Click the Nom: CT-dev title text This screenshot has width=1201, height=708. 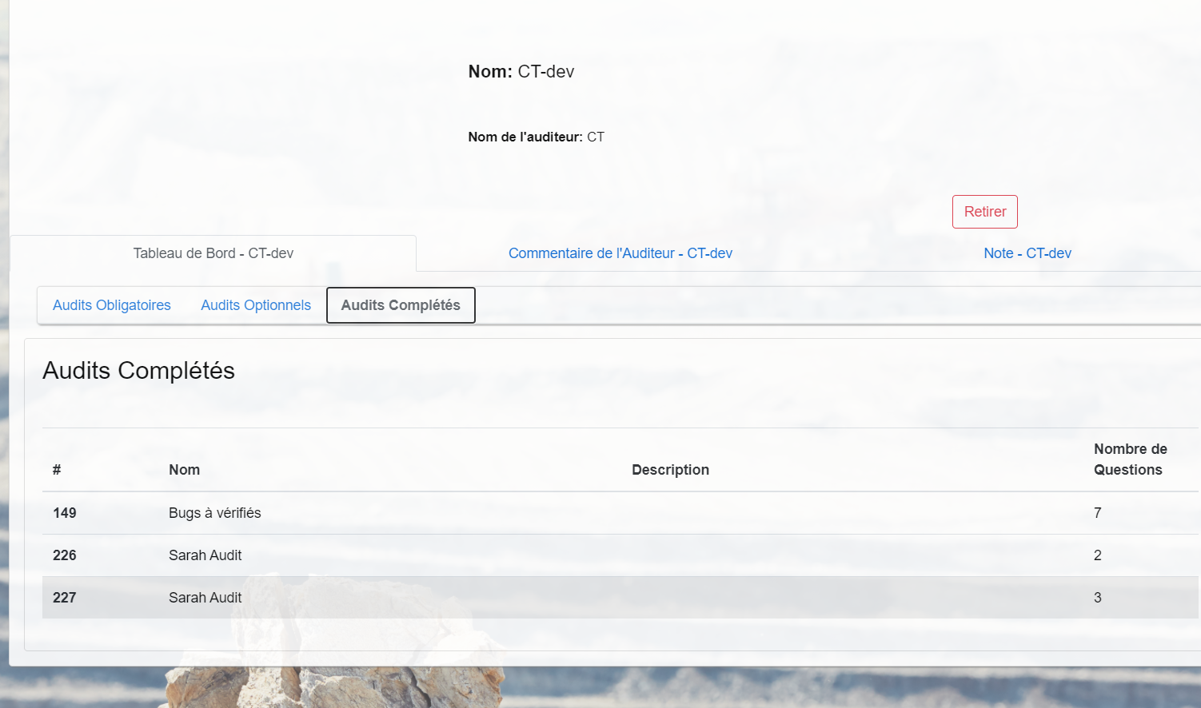pos(521,72)
